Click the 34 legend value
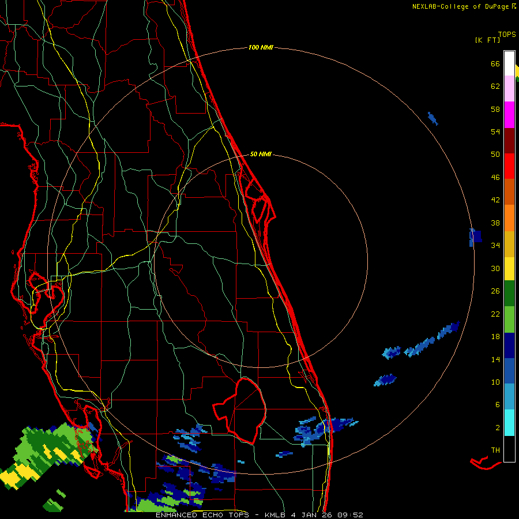 tap(495, 246)
